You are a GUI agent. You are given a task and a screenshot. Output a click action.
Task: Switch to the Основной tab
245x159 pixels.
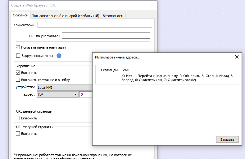tap(20, 15)
